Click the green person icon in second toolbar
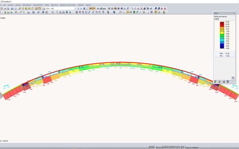 pyautogui.click(x=5, y=12)
